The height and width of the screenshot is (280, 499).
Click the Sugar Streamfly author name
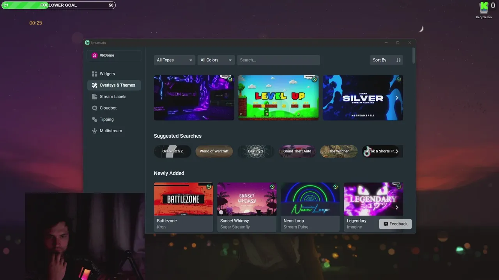click(235, 227)
